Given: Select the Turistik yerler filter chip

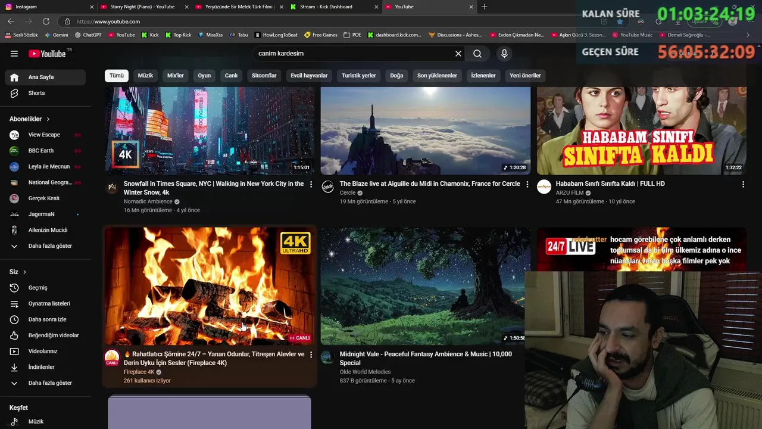Looking at the screenshot, I should 359,76.
